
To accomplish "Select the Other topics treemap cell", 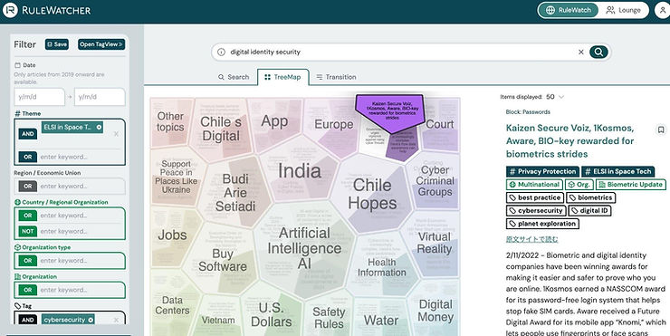I will coord(170,122).
